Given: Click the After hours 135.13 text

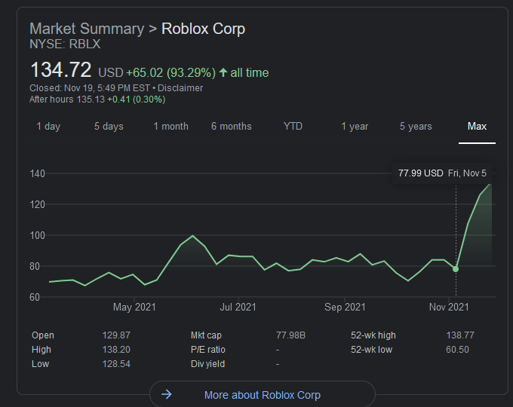Looking at the screenshot, I should [x=67, y=99].
